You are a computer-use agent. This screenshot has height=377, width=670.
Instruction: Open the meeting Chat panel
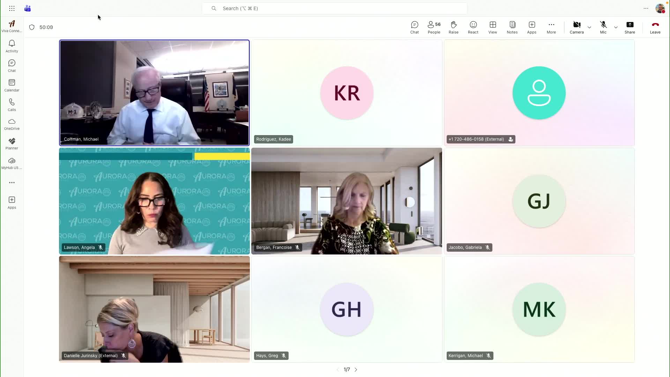[x=414, y=27]
